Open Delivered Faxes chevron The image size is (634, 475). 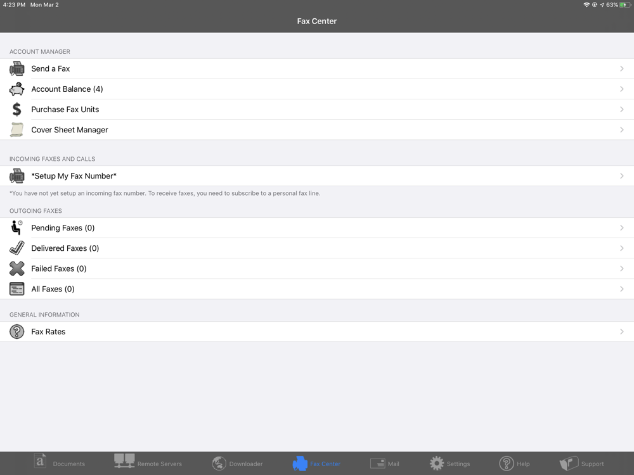[622, 248]
